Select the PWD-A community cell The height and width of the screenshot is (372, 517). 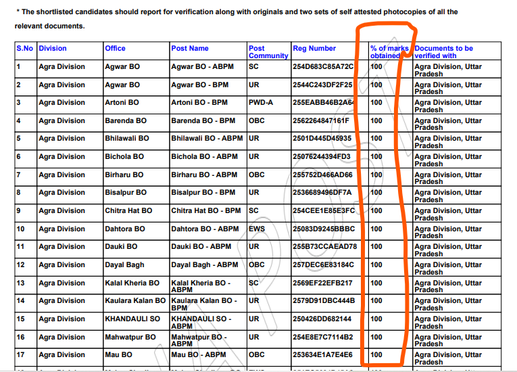point(262,103)
